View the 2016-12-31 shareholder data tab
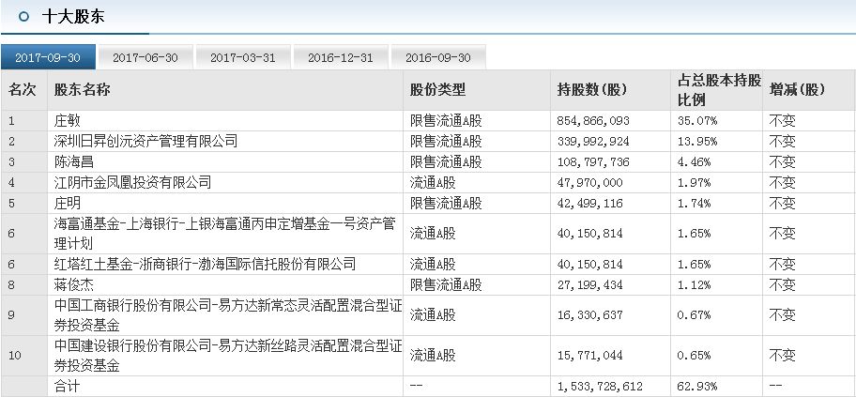This screenshot has height=397, width=856. [340, 57]
